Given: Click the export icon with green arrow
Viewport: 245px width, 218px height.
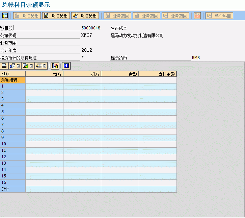Looking at the screenshot, I should [x=26, y=66].
